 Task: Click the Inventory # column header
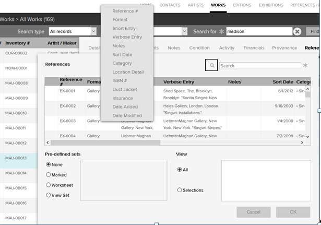18,43
